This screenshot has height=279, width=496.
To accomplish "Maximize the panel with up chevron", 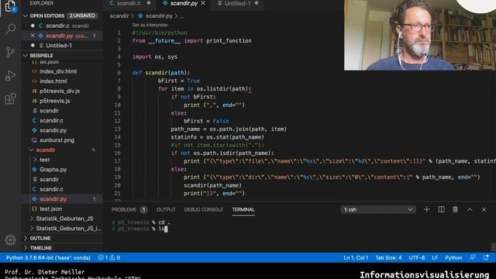I will tap(470, 209).
